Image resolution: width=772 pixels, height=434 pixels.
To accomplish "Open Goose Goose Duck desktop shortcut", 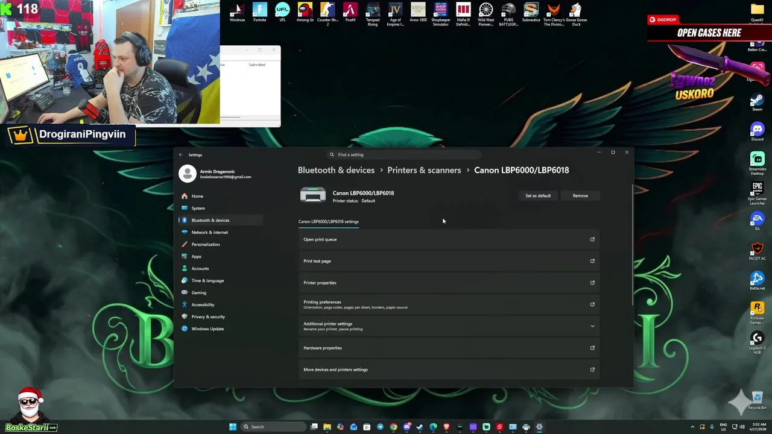I will pyautogui.click(x=576, y=14).
